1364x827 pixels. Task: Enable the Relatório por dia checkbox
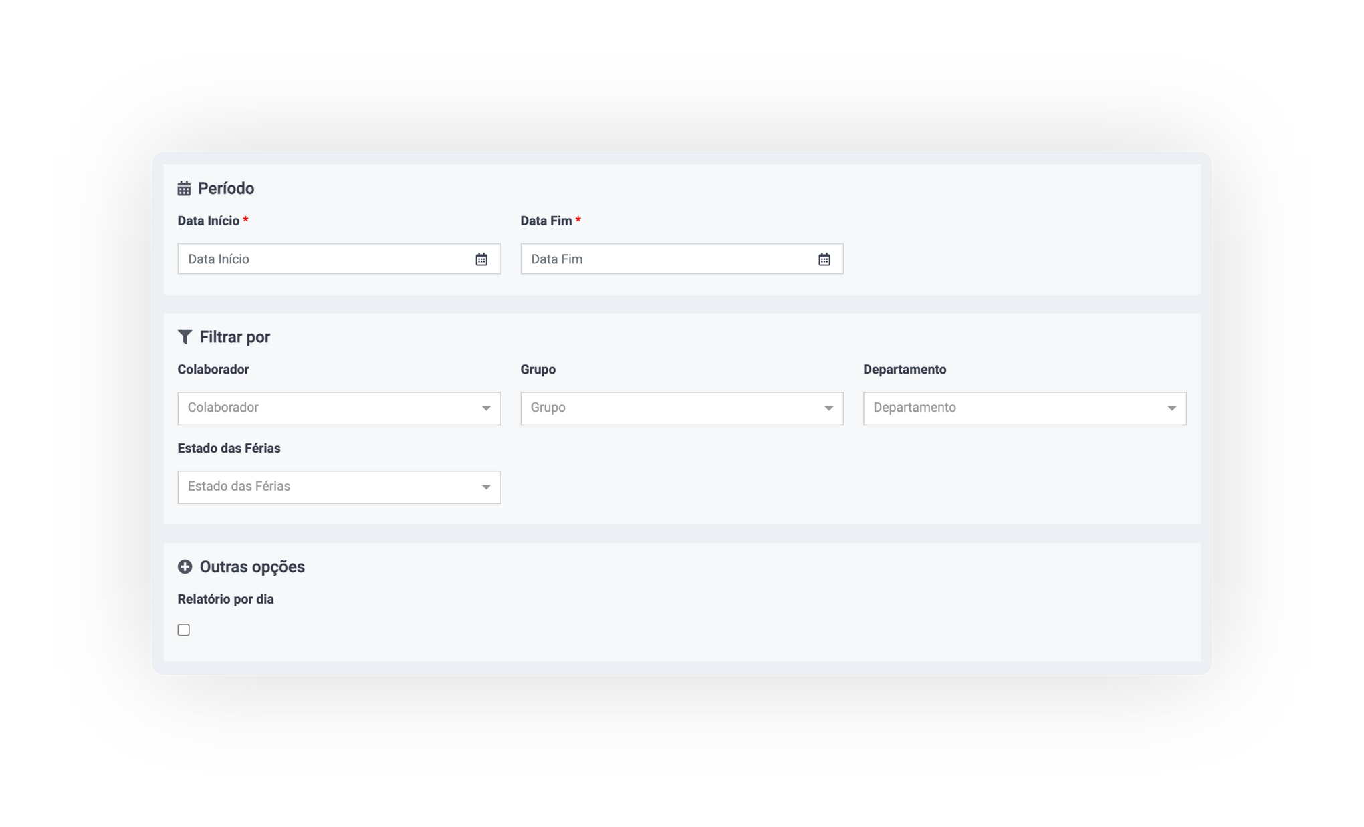click(x=184, y=630)
